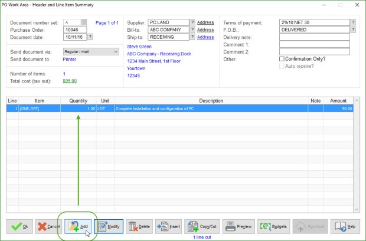This screenshot has width=366, height=241.
Task: Enable the Confirmation Only checkbox
Action: pos(282,59)
